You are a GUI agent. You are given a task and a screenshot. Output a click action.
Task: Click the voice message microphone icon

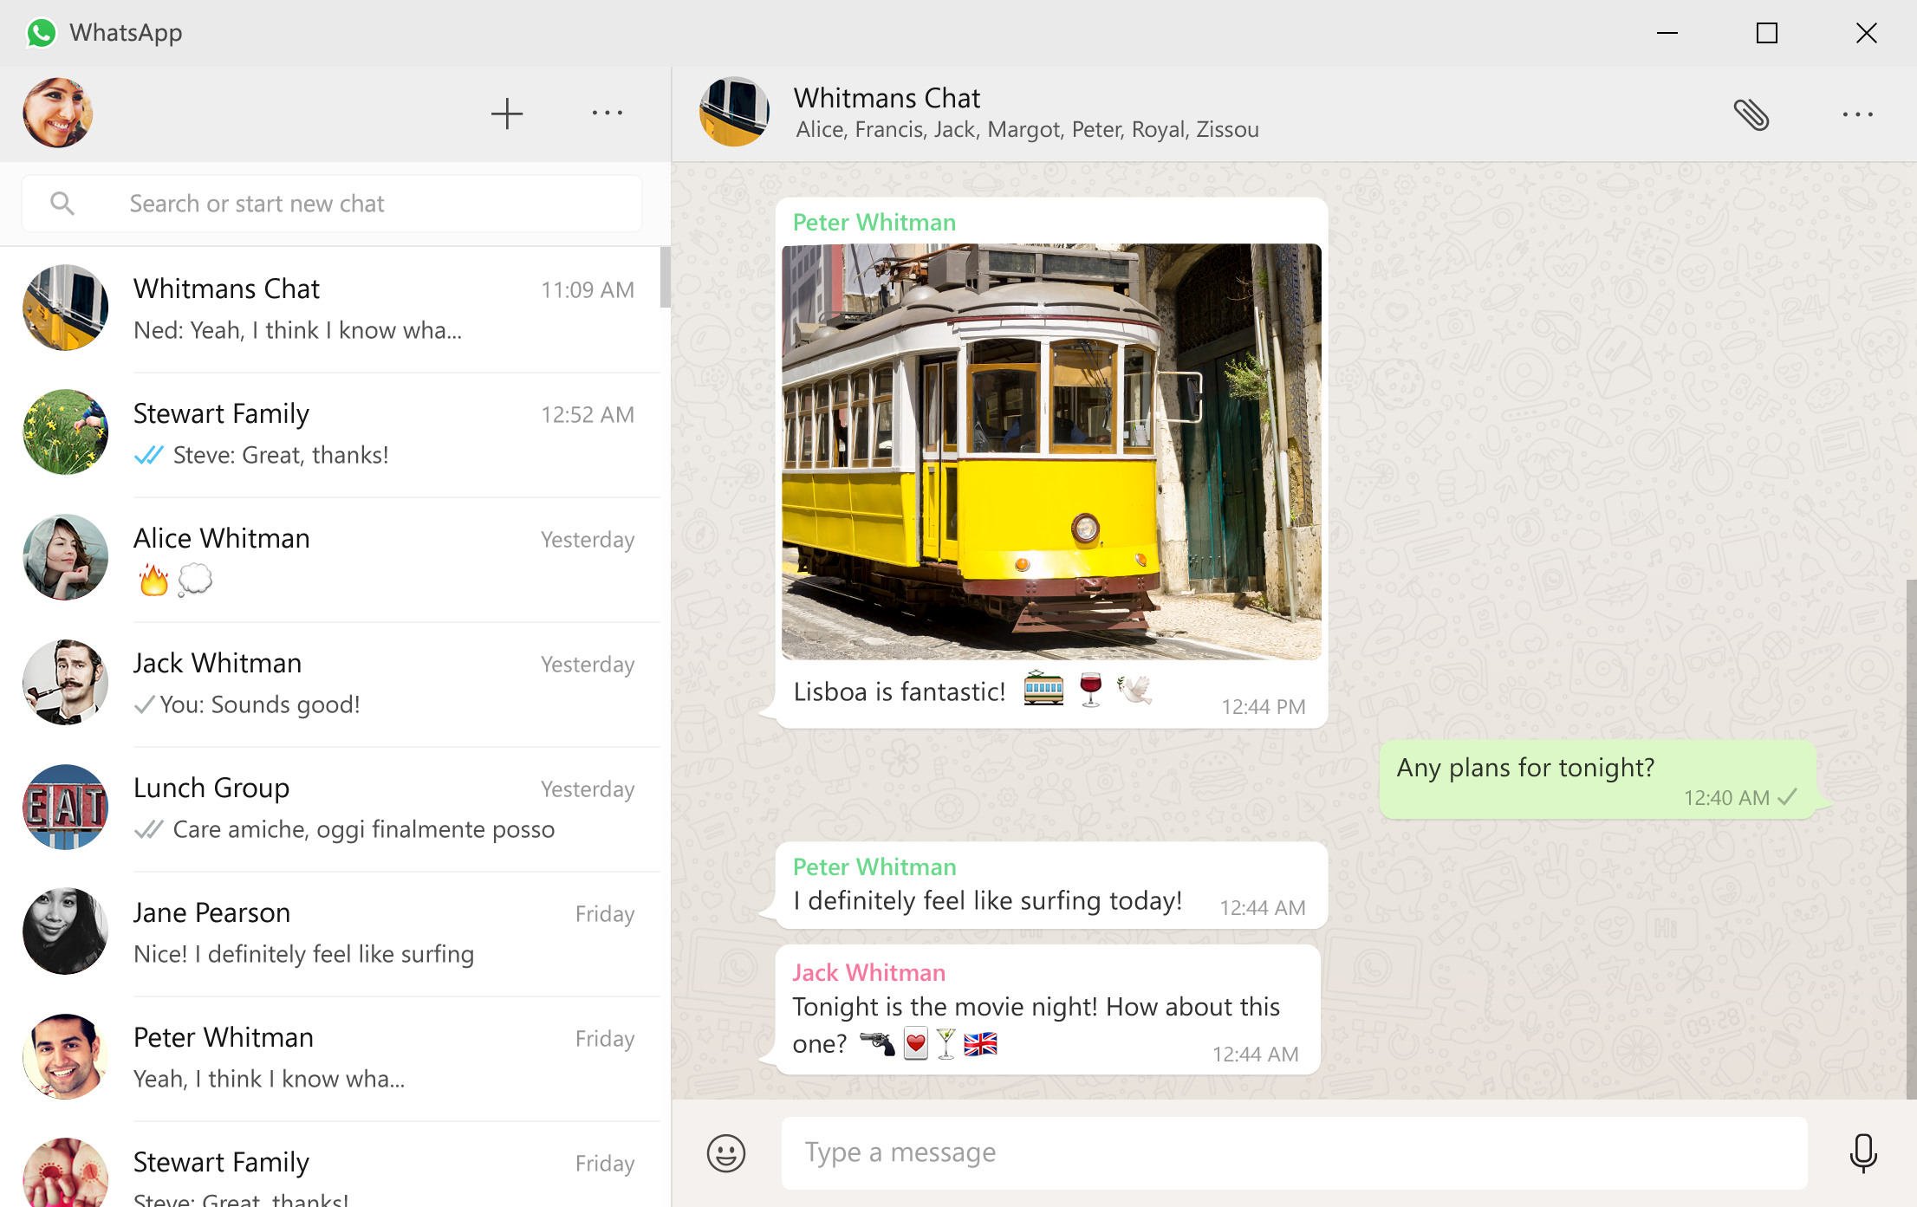tap(1862, 1152)
